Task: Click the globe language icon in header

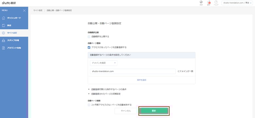Action: [x=201, y=2]
